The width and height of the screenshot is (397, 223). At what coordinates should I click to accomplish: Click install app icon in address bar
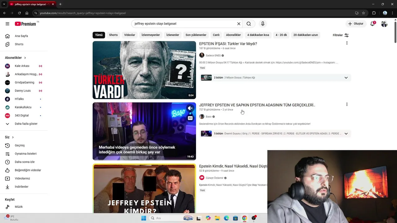coord(357,13)
